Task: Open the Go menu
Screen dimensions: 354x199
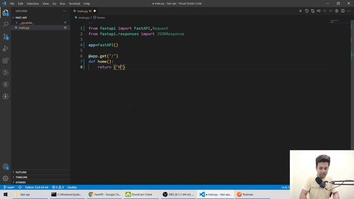Action: (x=54, y=4)
